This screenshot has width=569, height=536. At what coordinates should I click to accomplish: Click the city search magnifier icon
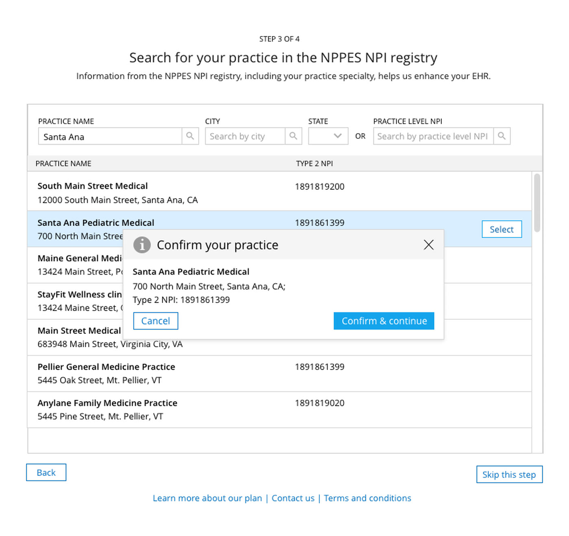(293, 136)
